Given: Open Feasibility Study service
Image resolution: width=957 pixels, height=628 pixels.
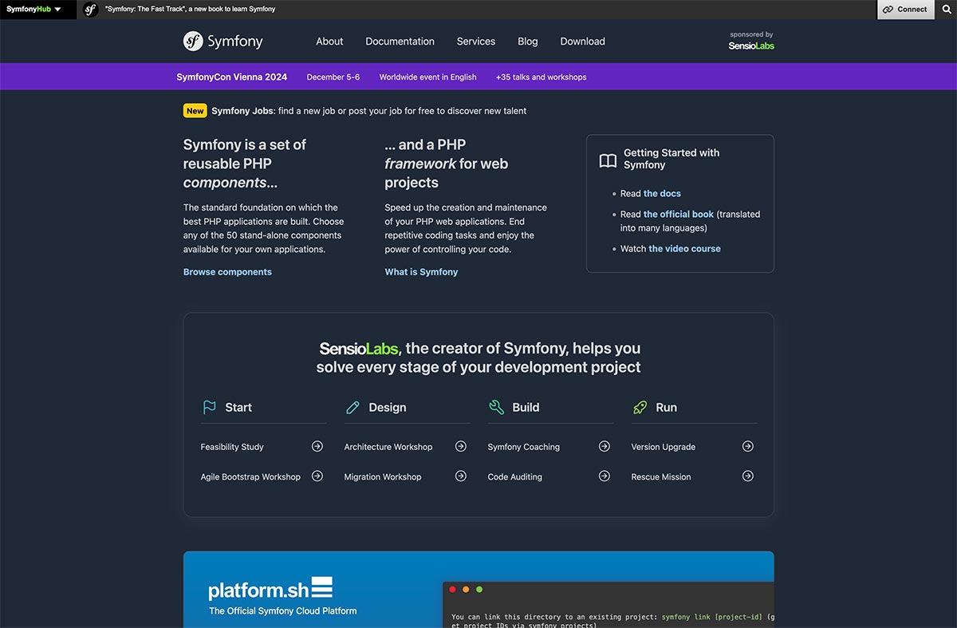Looking at the screenshot, I should (x=232, y=447).
